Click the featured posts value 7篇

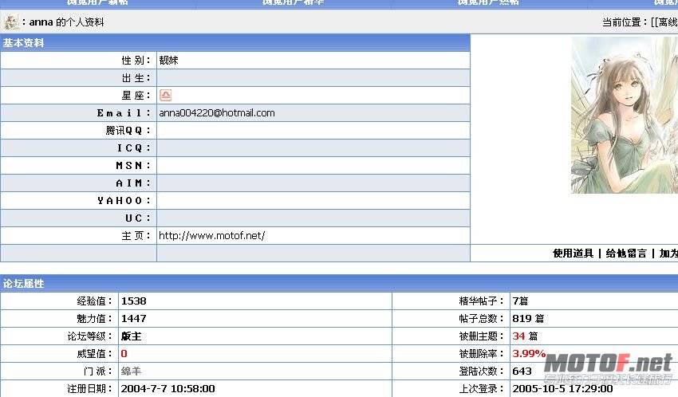521,301
